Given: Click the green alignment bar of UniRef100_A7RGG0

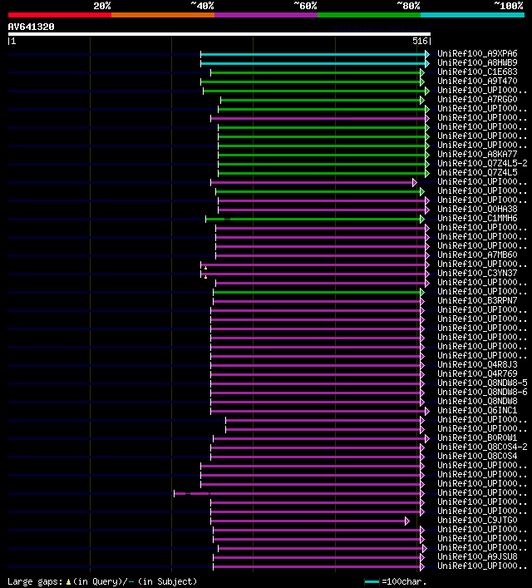Looking at the screenshot, I should [x=321, y=100].
